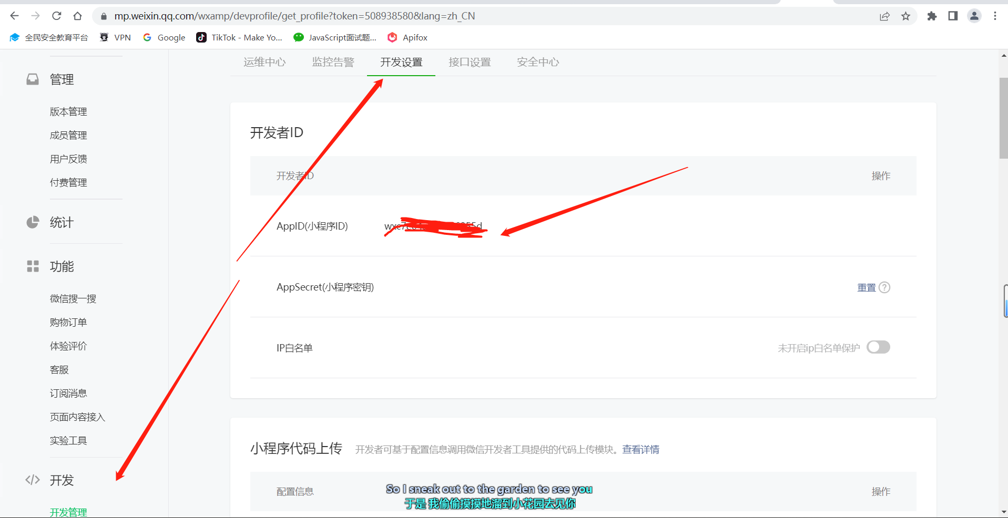Switch to the 运维中心 tab

(264, 62)
